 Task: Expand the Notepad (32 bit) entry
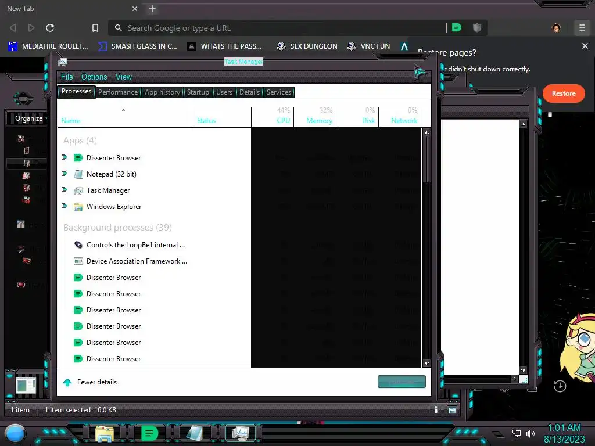[64, 174]
